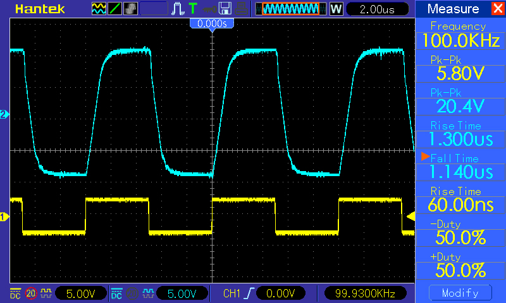Close the Measure panel with red X

coord(497,8)
